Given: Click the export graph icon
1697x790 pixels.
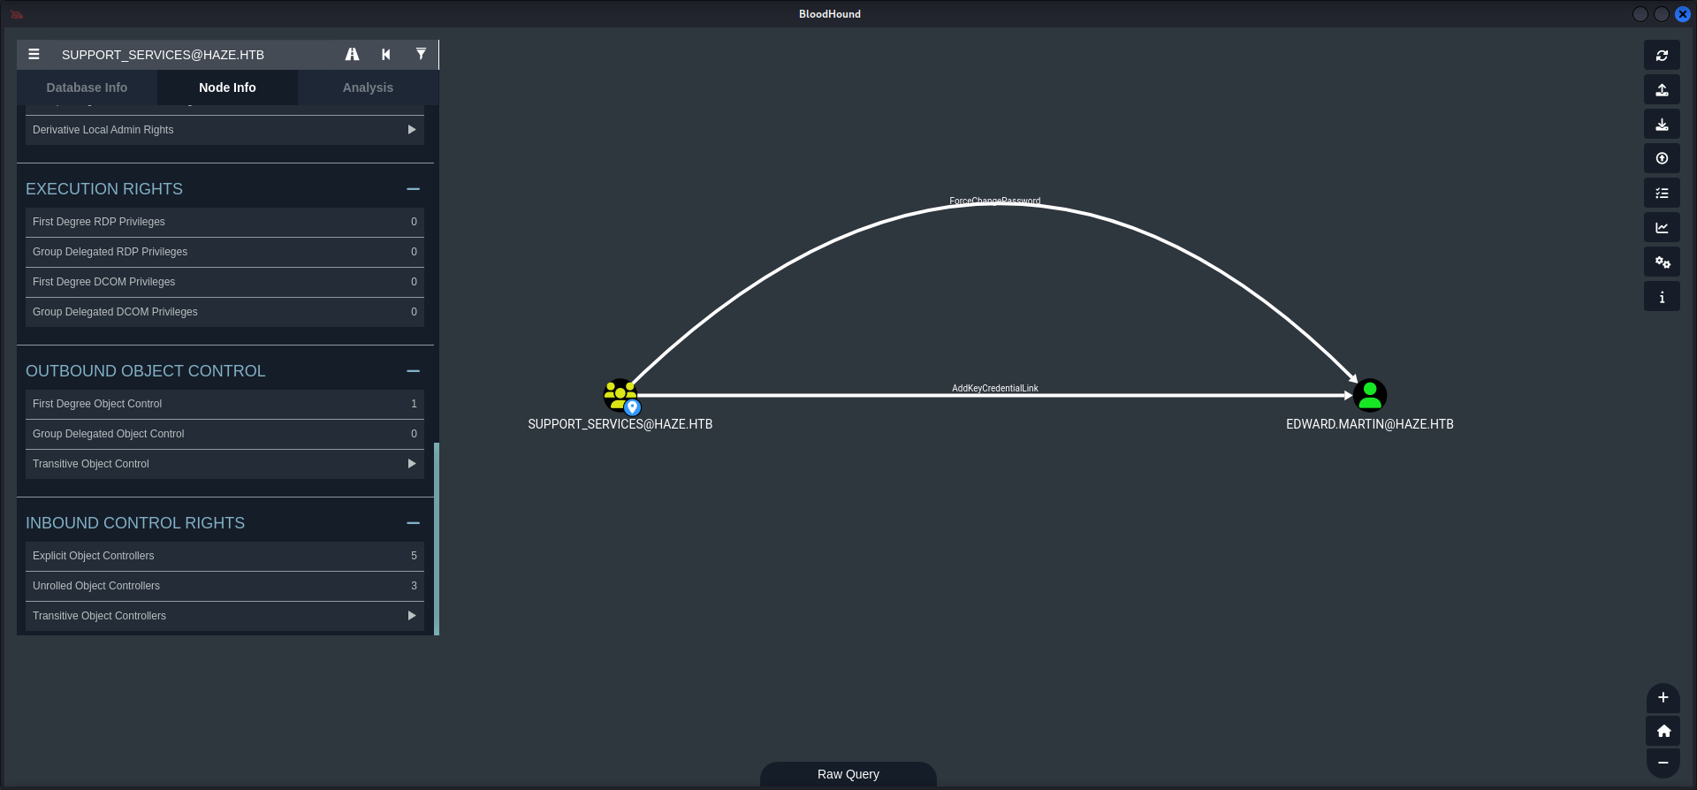Looking at the screenshot, I should pyautogui.click(x=1662, y=90).
